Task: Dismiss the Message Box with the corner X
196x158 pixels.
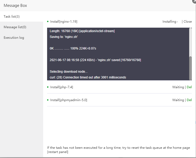Action: click(x=194, y=1)
